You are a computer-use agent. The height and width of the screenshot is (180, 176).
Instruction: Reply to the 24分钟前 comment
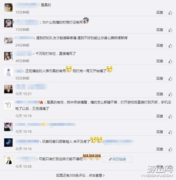160,46
